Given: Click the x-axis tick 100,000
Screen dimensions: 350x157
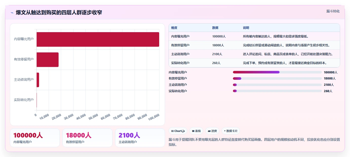Looking at the screenshot, I should pyautogui.click(x=154, y=117).
